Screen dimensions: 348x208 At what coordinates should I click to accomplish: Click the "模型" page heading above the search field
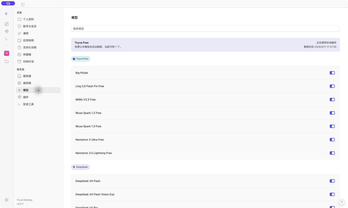74,18
